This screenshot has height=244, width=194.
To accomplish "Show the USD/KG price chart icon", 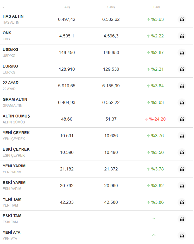I will click(x=182, y=53).
